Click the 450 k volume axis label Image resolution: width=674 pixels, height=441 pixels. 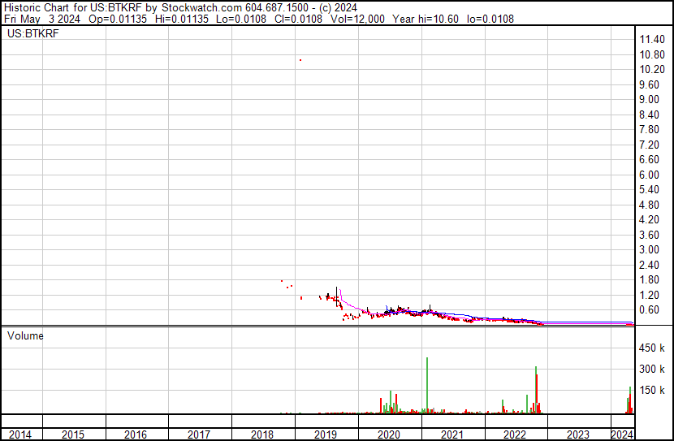(653, 349)
